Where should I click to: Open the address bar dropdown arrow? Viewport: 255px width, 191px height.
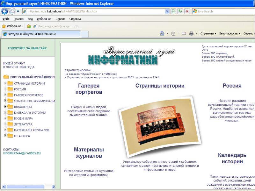pos(167,11)
